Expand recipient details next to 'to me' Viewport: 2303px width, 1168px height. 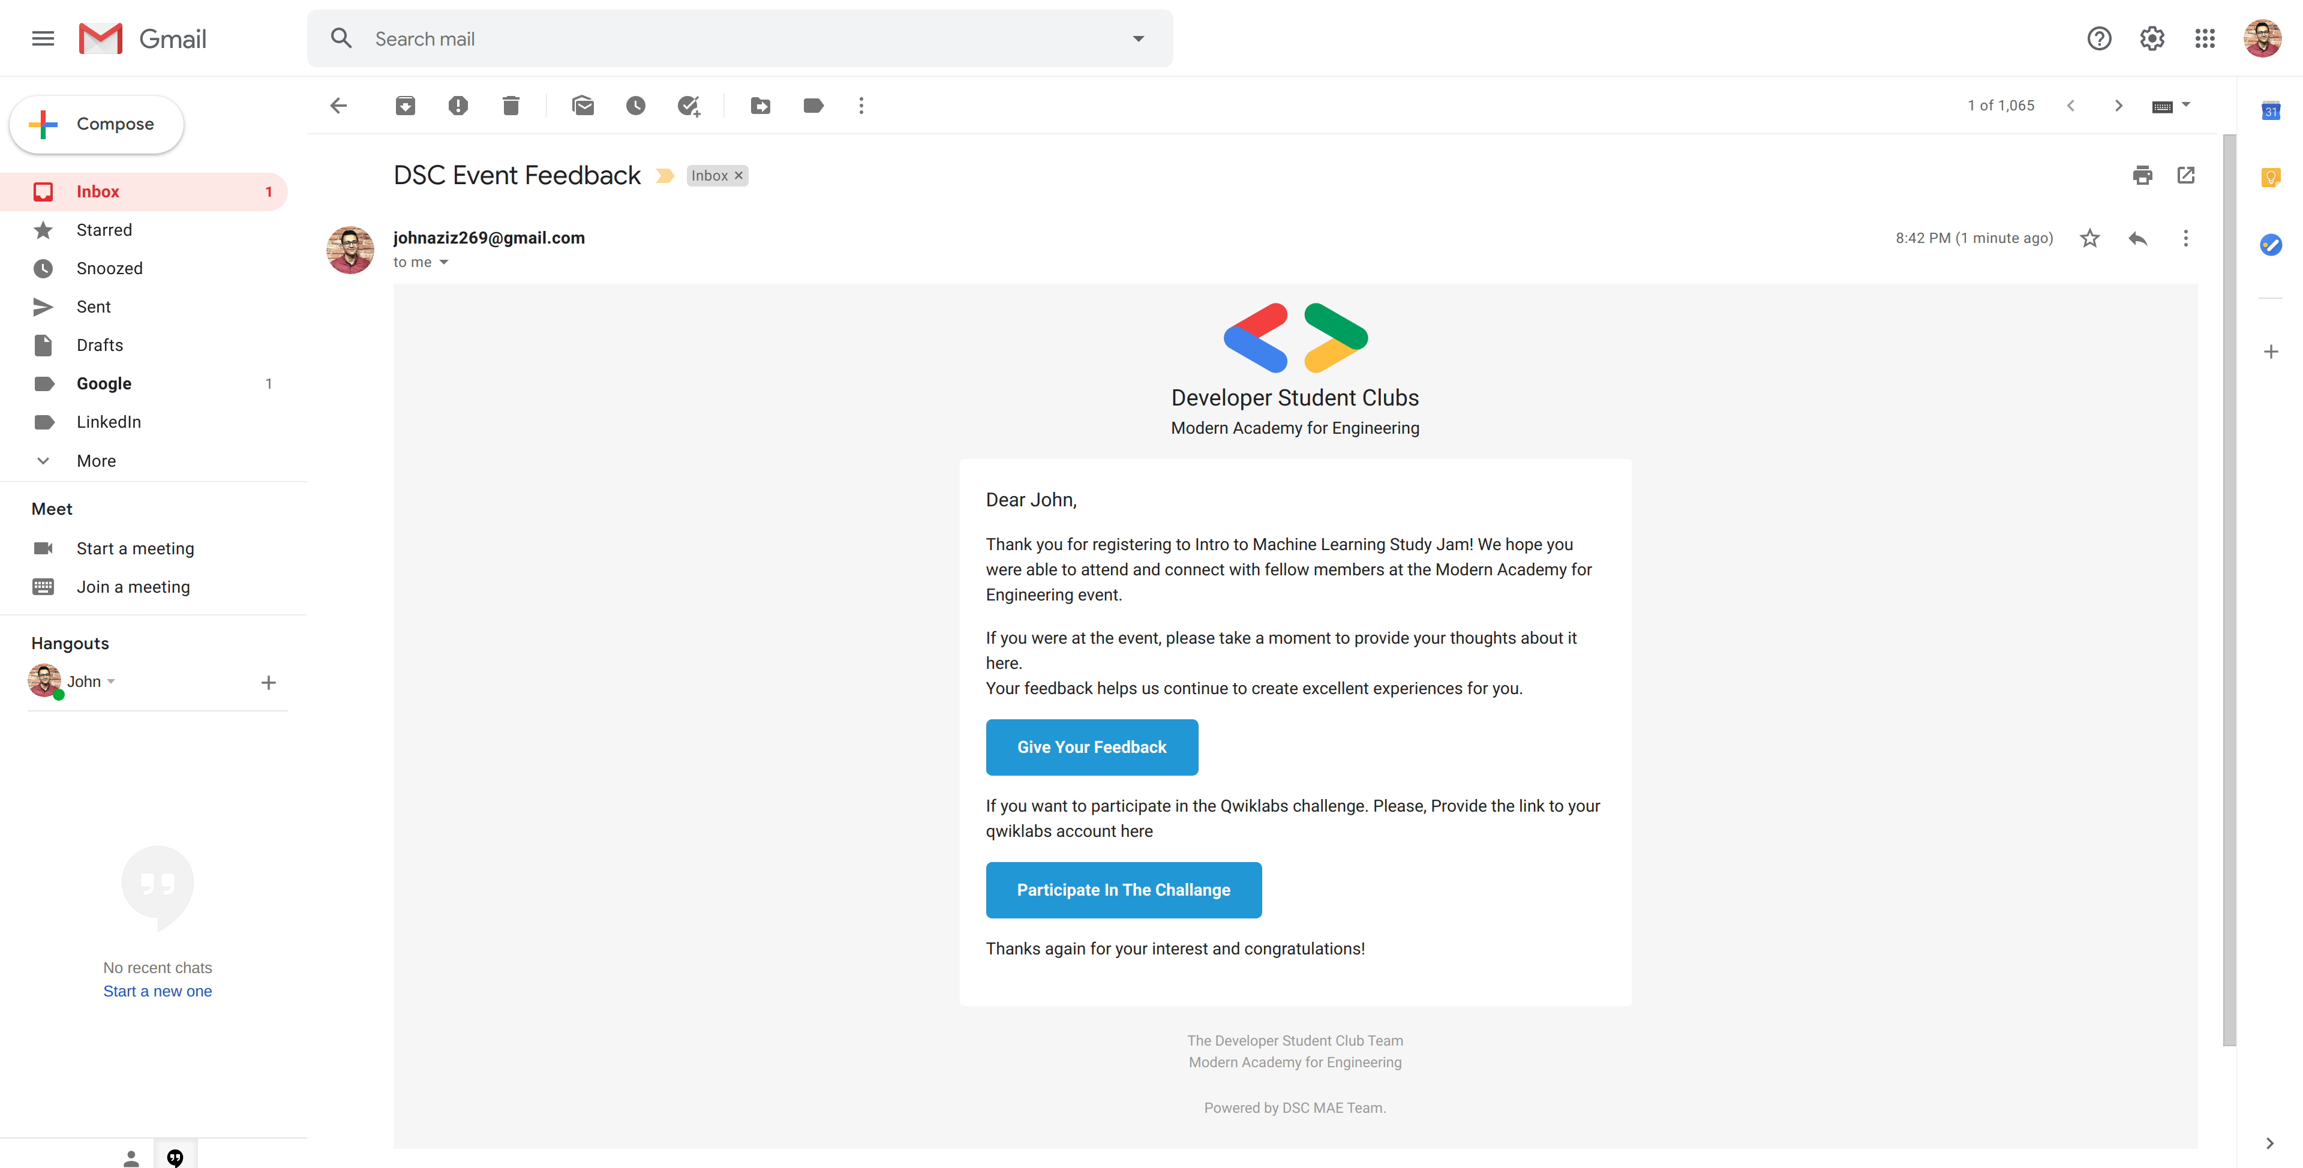(x=443, y=262)
